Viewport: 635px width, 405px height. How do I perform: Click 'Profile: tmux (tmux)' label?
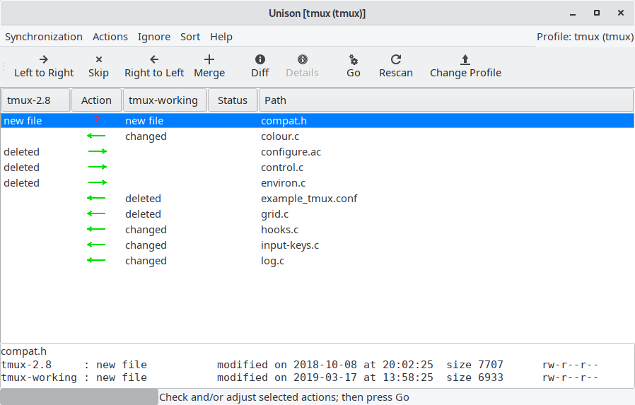point(585,37)
